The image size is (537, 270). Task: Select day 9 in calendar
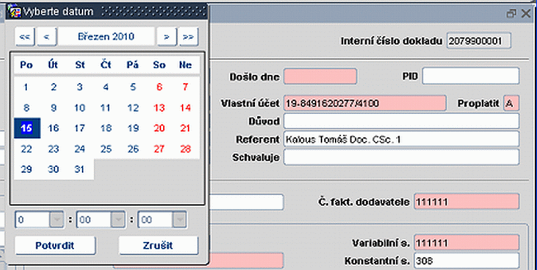pos(54,108)
